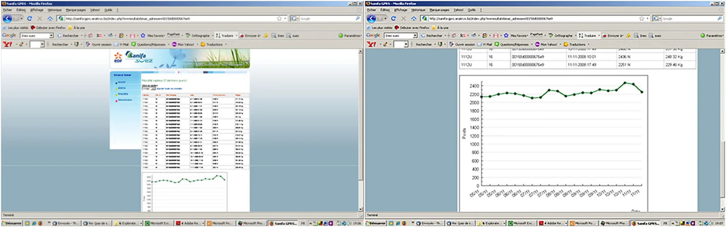The width and height of the screenshot is (726, 227).
Task: Click the Home icon in the right Firefox window
Action: pos(414,19)
